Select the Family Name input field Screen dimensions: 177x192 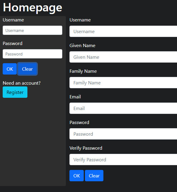tap(123, 83)
